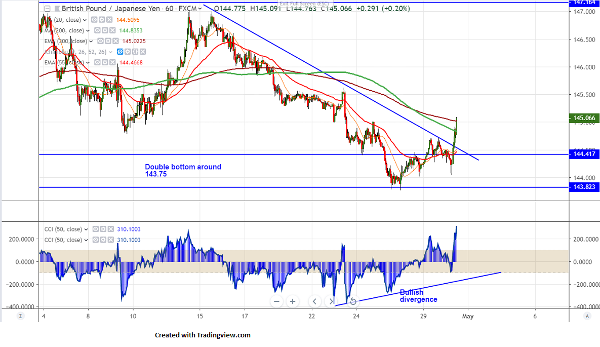The image size is (600, 347).
Task: Click the current price label 145.066
Action: coord(584,118)
